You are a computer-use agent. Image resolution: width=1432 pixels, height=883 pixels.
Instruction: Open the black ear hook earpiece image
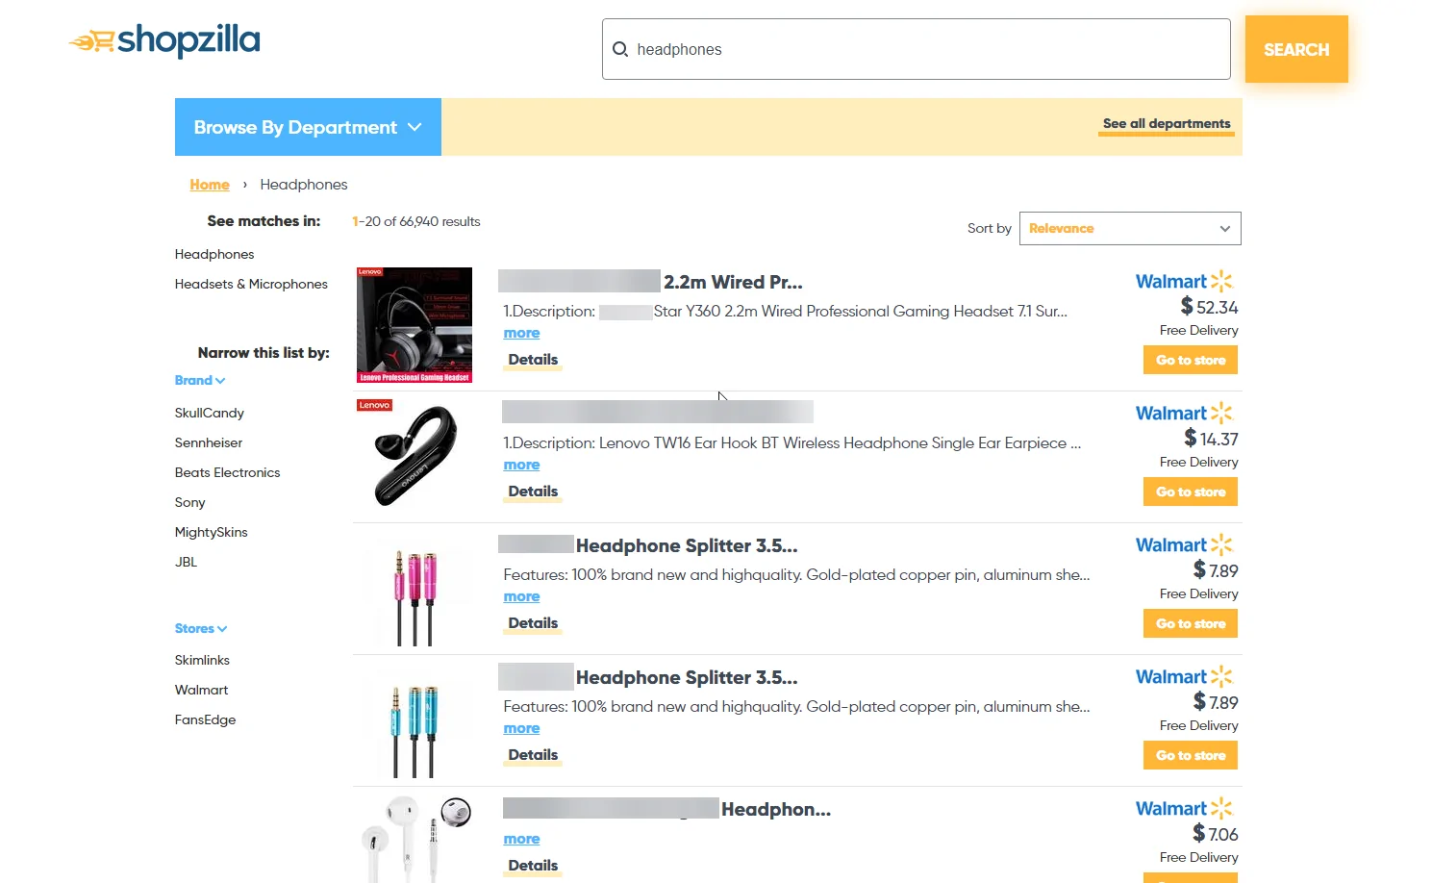pos(415,456)
